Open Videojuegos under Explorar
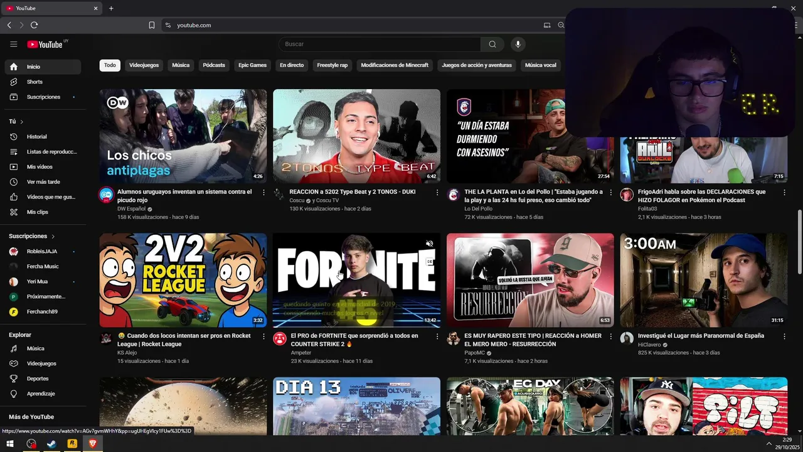803x452 pixels. (43, 363)
